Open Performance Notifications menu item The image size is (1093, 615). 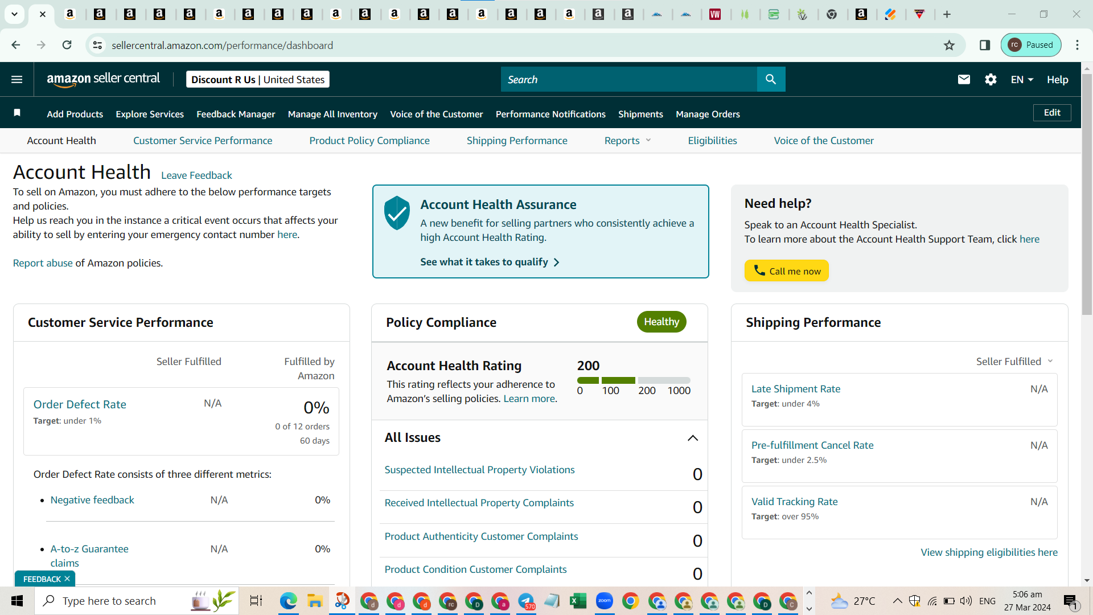[x=550, y=114]
